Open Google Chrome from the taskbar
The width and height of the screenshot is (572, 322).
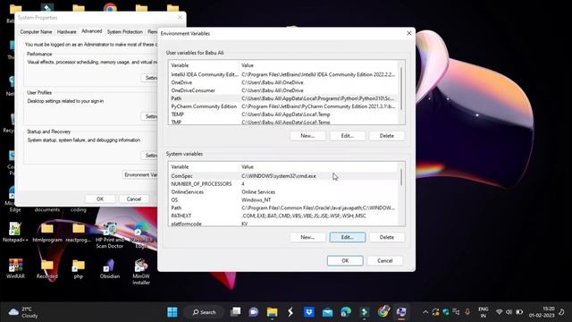383,312
